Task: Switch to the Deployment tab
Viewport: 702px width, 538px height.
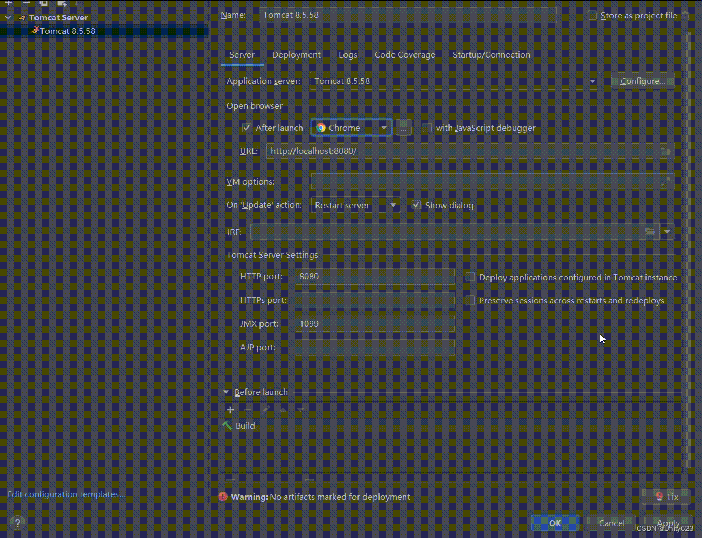Action: point(297,55)
